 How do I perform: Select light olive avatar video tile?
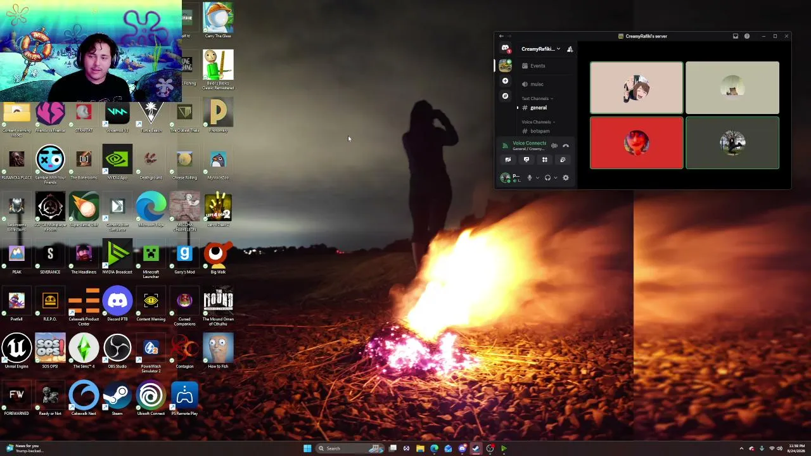[732, 87]
